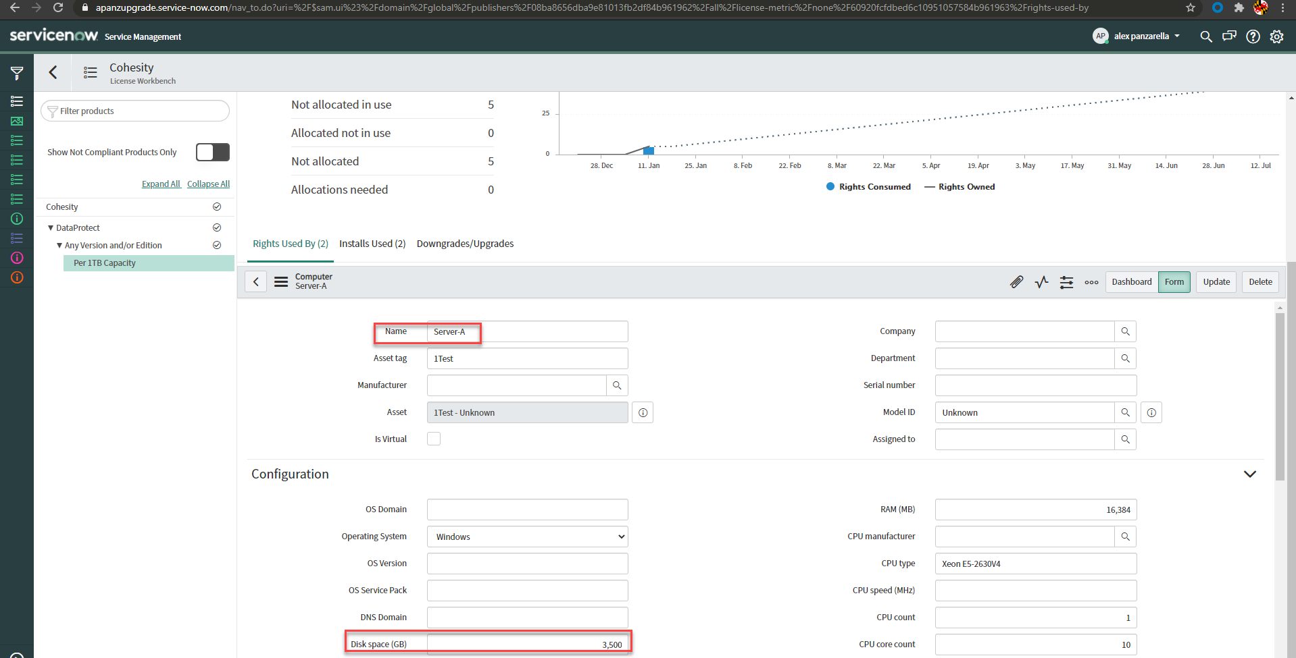Click the Serial number field
The image size is (1296, 658).
click(x=1036, y=385)
